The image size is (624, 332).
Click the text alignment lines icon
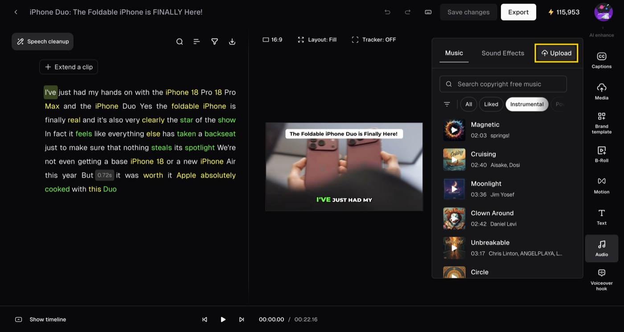coord(197,41)
